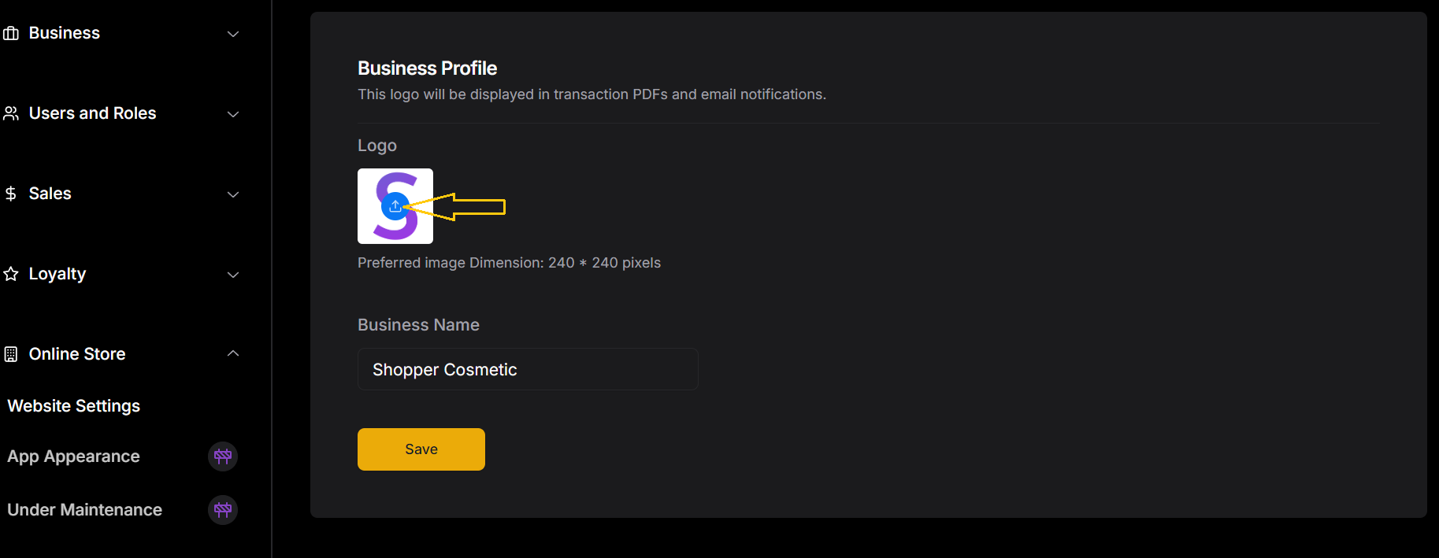Image resolution: width=1439 pixels, height=558 pixels.
Task: Click the blue logo upload icon
Action: (x=395, y=206)
